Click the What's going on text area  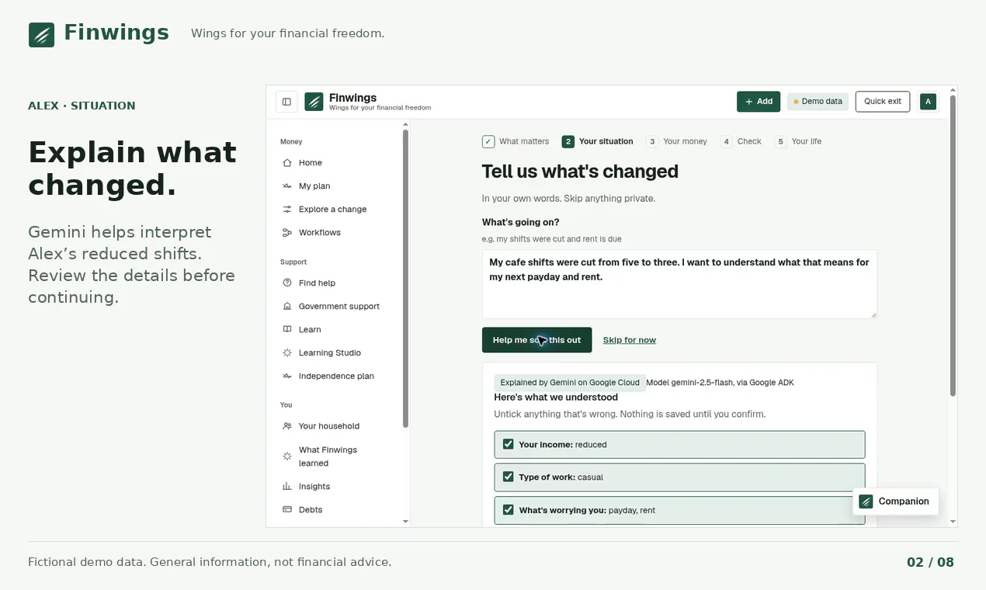coord(679,284)
